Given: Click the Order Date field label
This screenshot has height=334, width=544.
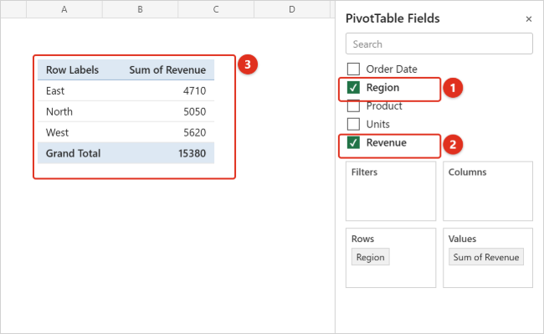Looking at the screenshot, I should point(392,69).
